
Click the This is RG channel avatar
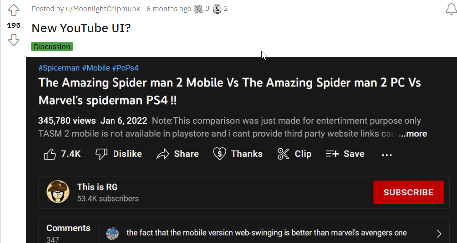[x=58, y=192]
